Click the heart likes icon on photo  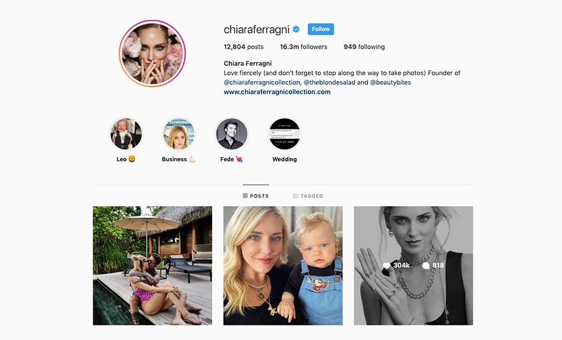tap(386, 265)
